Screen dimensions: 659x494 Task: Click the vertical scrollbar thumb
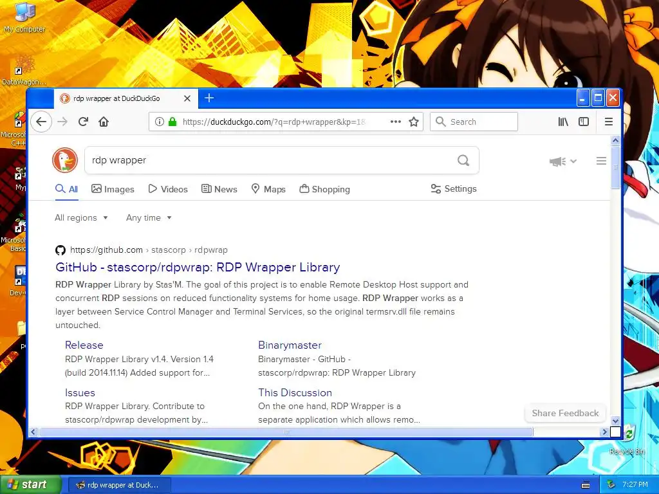click(615, 167)
